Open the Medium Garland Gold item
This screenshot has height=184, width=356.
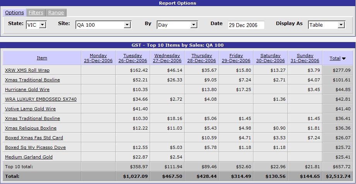[x=29, y=157]
